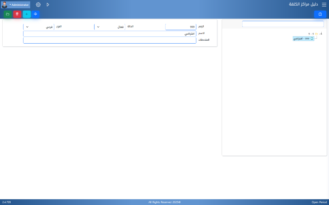Select tree item 999 - افتراضي
Viewport: 329px width, 205px height.
[301, 38]
